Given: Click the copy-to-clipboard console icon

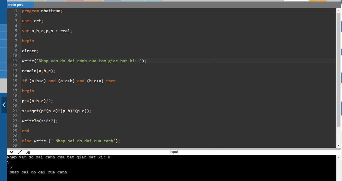Looking at the screenshot, I should click(28, 152).
